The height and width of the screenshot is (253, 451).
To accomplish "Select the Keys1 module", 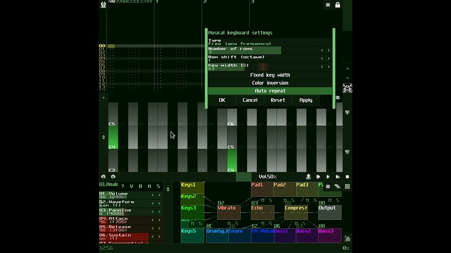I will click(192, 188).
